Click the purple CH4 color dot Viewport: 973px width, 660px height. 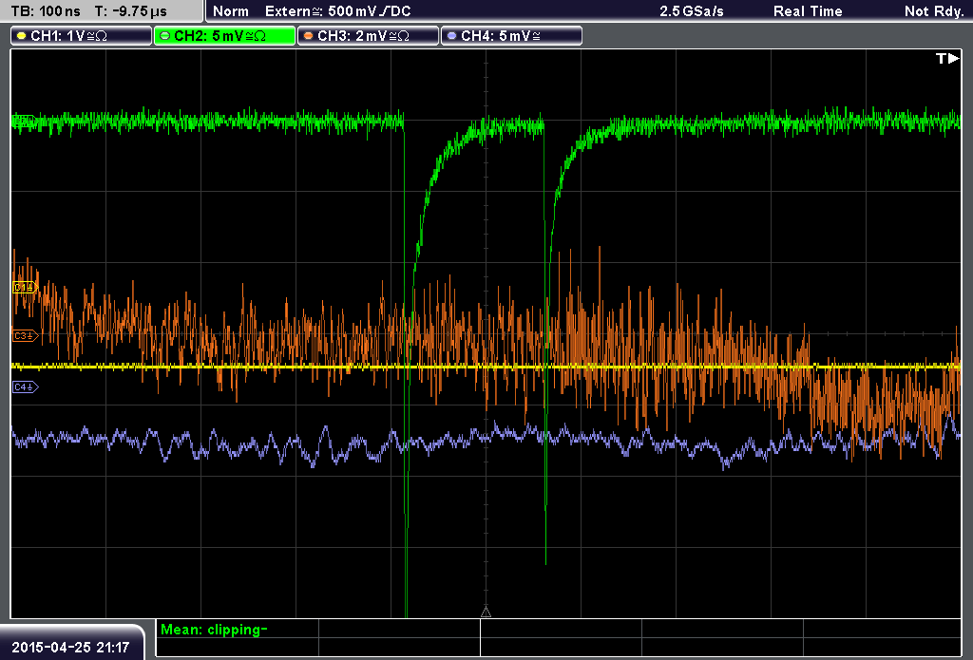tap(451, 36)
